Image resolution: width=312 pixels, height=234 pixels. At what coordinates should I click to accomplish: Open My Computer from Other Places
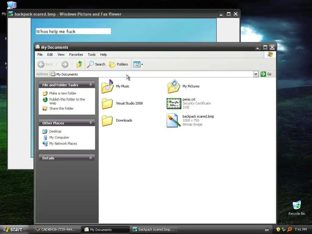point(59,137)
